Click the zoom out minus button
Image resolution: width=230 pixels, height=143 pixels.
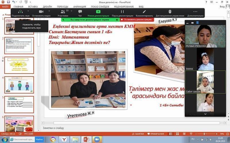[196, 134]
